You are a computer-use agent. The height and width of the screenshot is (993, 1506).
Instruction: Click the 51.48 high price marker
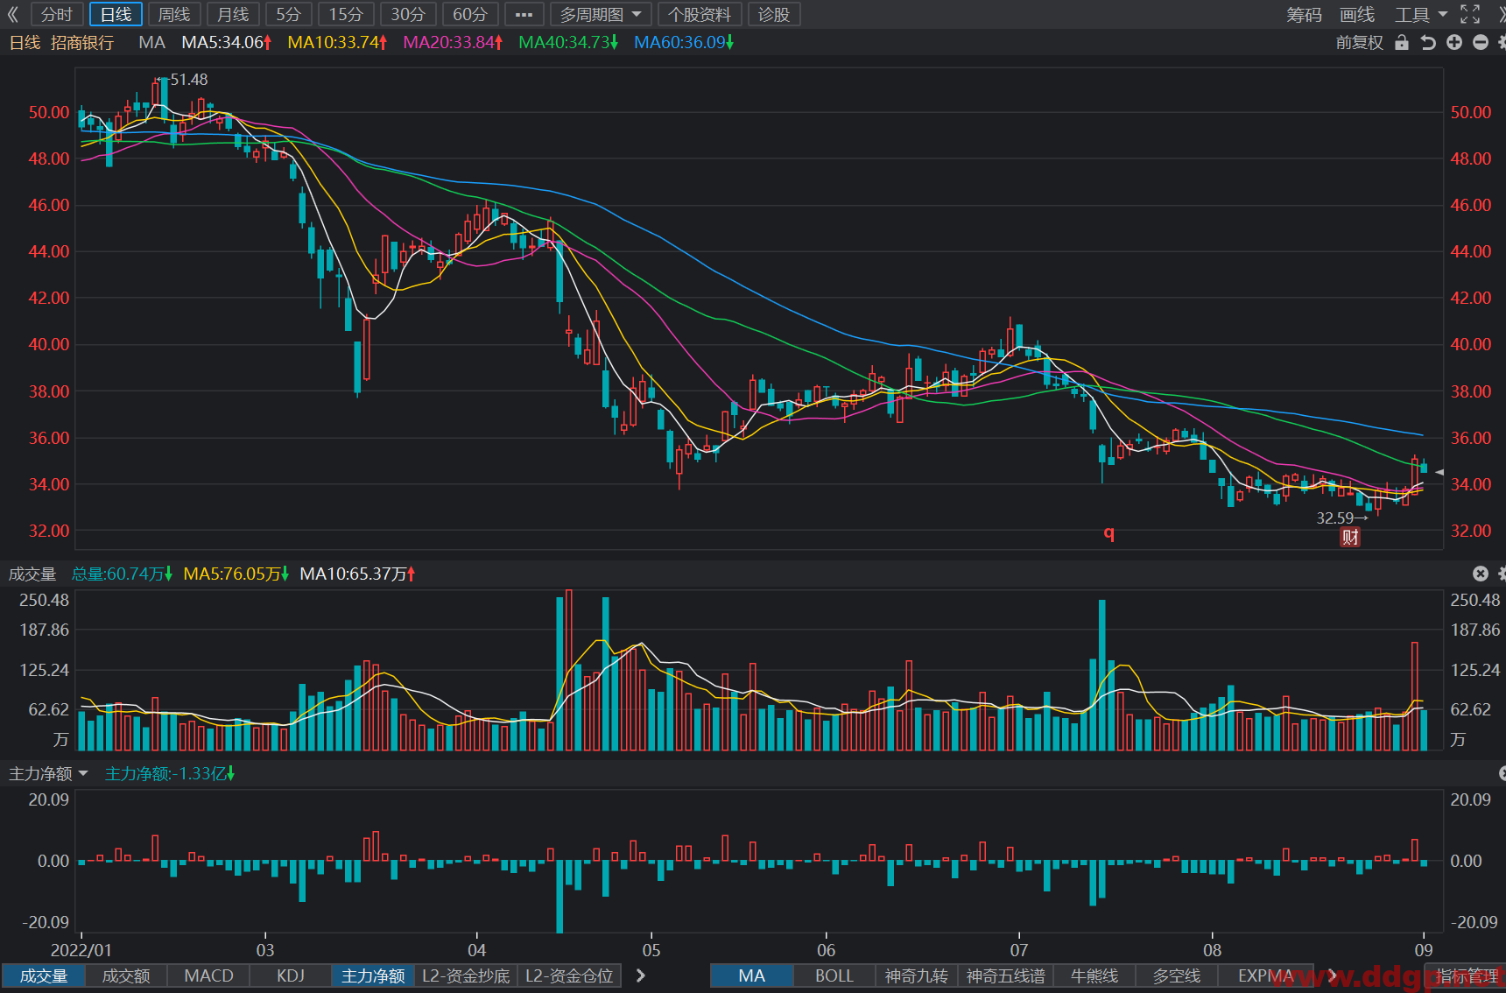coord(182,80)
